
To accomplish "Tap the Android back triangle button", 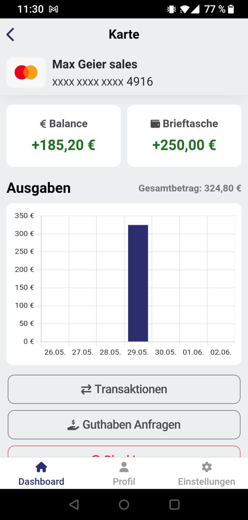I will click(x=74, y=504).
